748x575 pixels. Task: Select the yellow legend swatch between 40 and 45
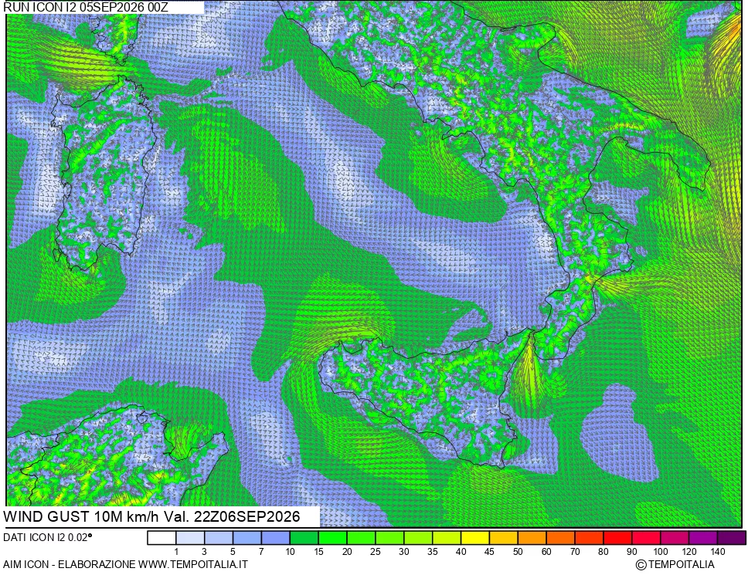coord(475,538)
